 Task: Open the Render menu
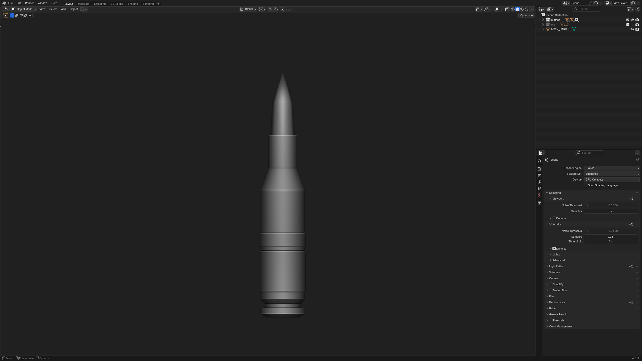coord(29,3)
